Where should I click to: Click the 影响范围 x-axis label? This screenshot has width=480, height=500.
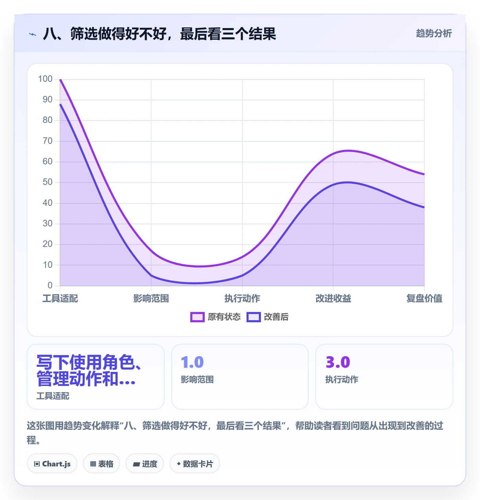coord(151,299)
